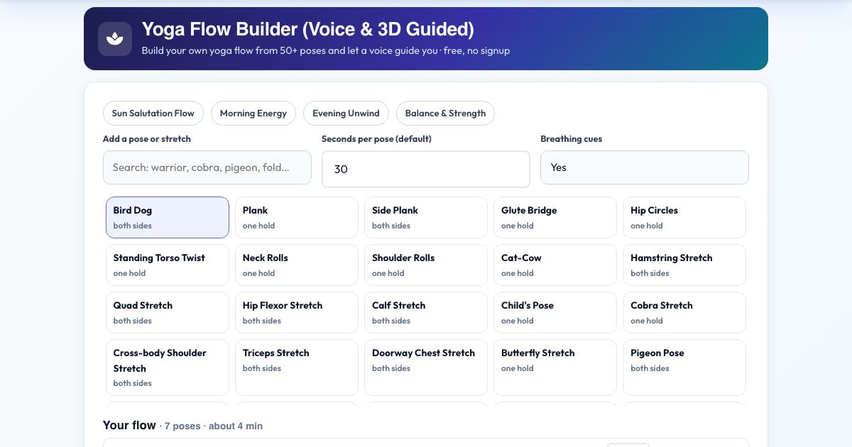The width and height of the screenshot is (852, 447).
Task: Click the 'Seconds per pose (default)' label
Action: pyautogui.click(x=376, y=139)
